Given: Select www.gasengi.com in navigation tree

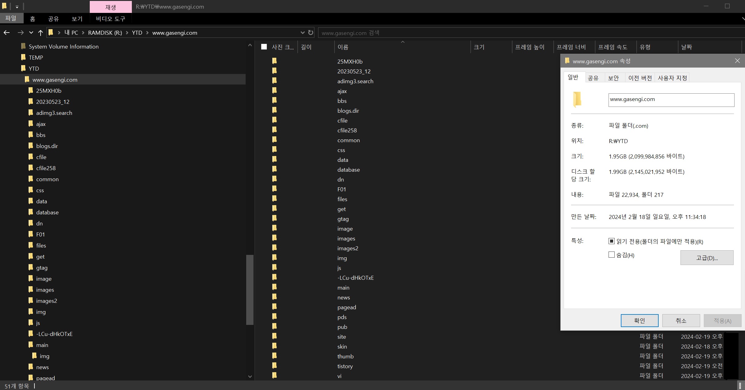Looking at the screenshot, I should [x=55, y=80].
